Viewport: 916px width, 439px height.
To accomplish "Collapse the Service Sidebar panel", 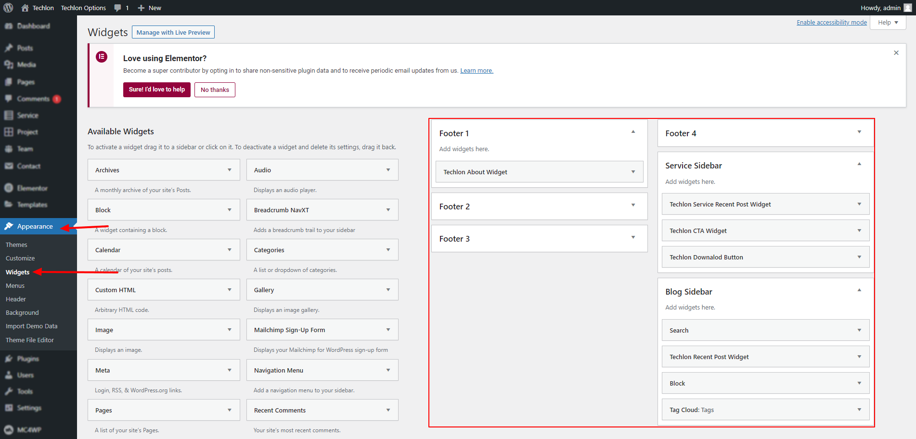I will pos(859,164).
